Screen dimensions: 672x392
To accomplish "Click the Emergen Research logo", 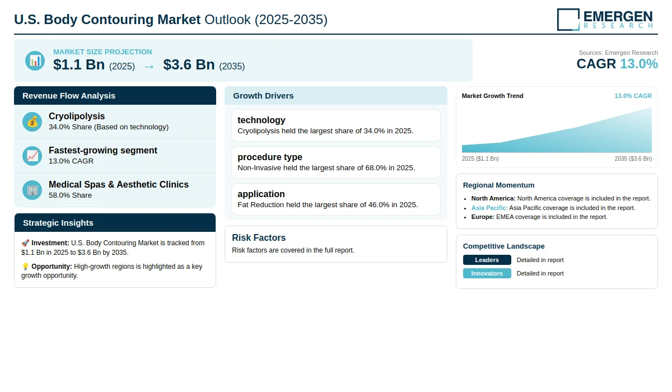I will tap(605, 19).
